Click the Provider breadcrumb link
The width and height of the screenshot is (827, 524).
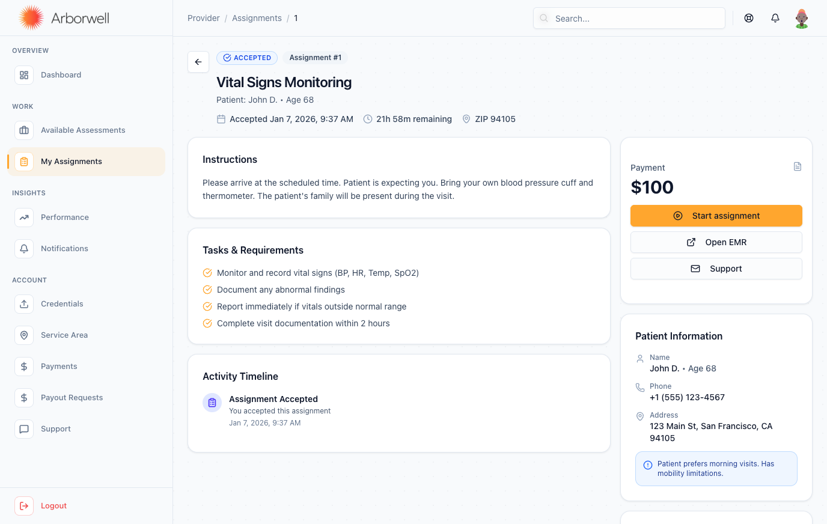(203, 18)
